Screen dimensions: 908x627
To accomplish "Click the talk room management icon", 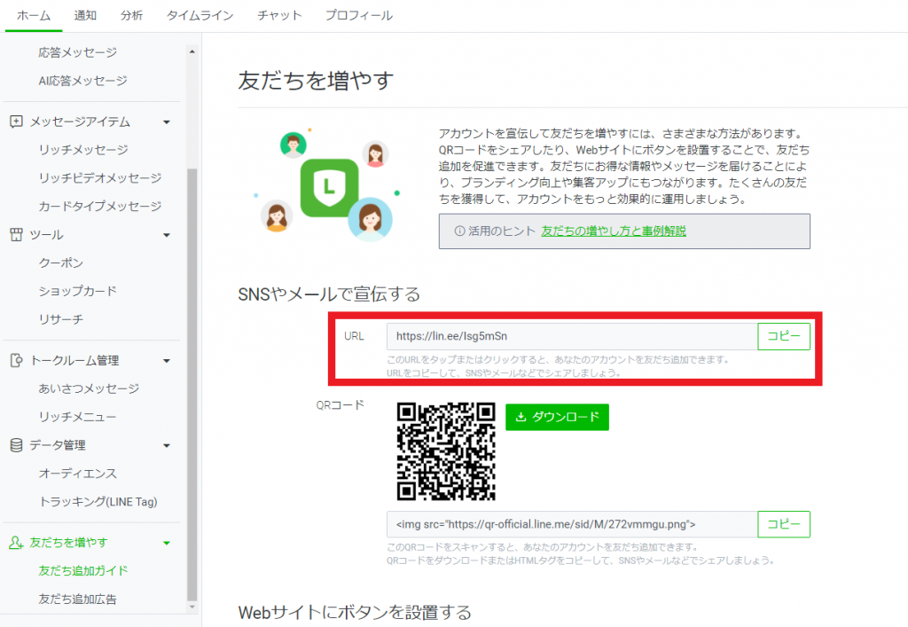I will pyautogui.click(x=16, y=360).
